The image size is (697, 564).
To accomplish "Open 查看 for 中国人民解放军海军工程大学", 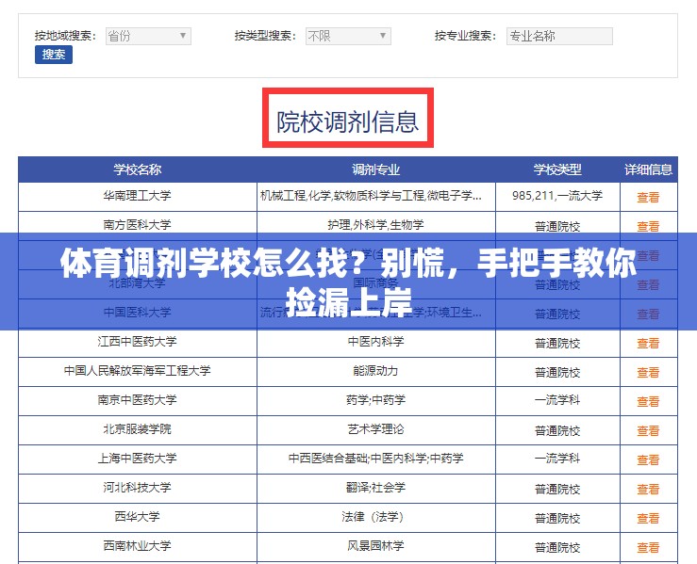I will click(x=648, y=372).
